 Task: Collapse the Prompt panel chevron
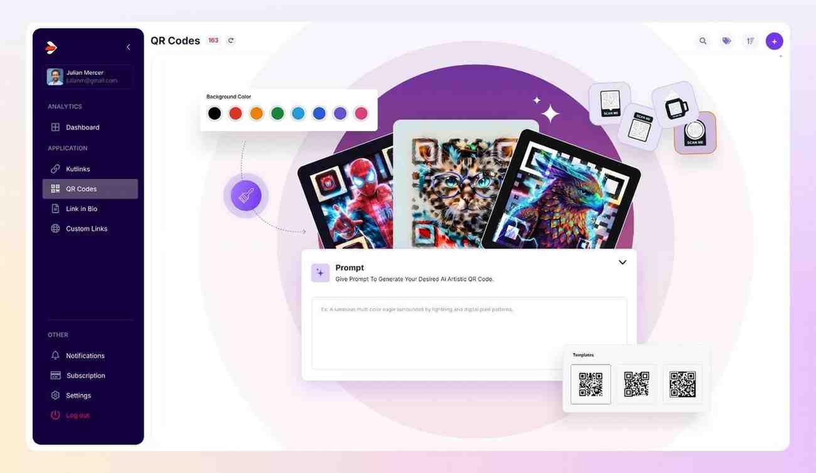point(623,262)
